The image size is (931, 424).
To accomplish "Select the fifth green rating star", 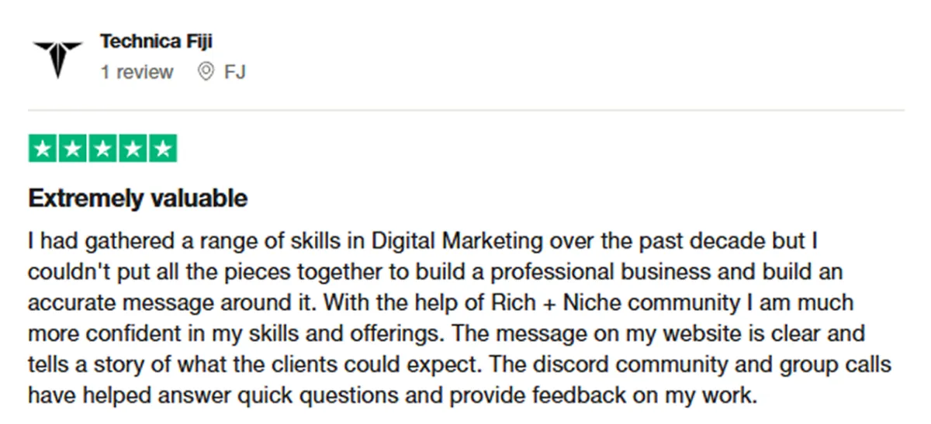I will tap(162, 148).
